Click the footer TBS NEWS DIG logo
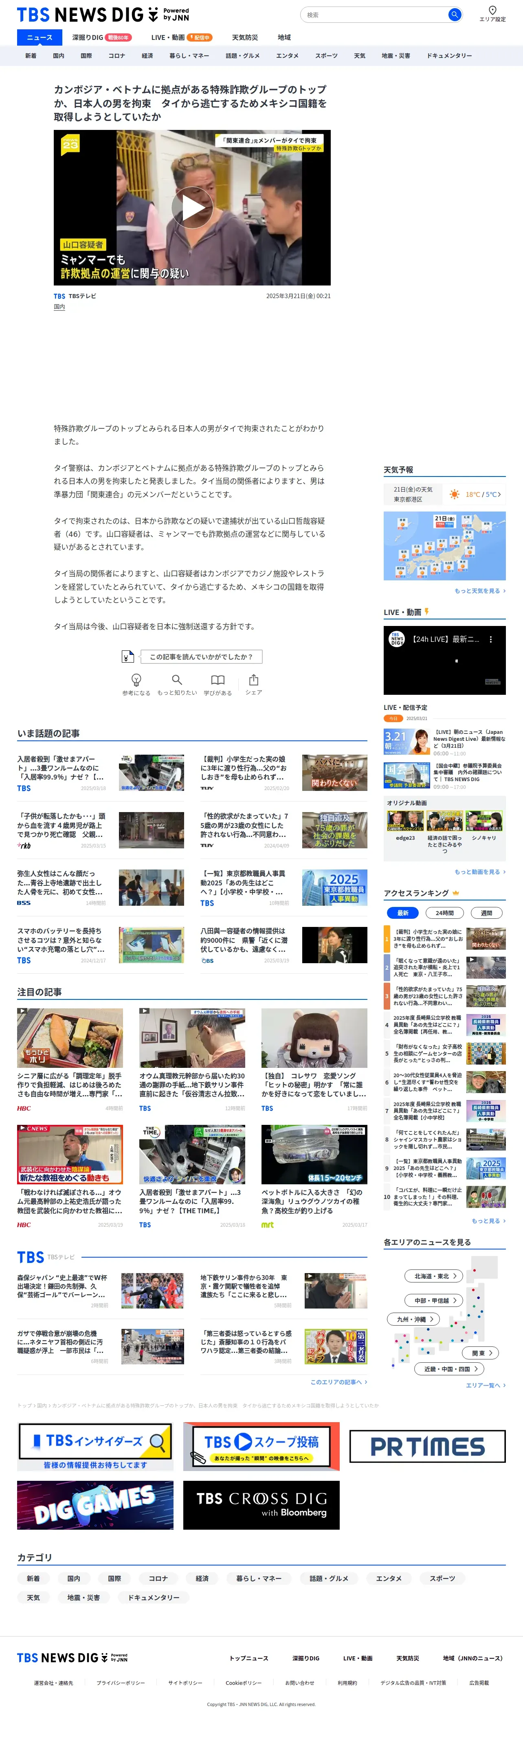Image resolution: width=523 pixels, height=1761 pixels. pyautogui.click(x=72, y=1658)
